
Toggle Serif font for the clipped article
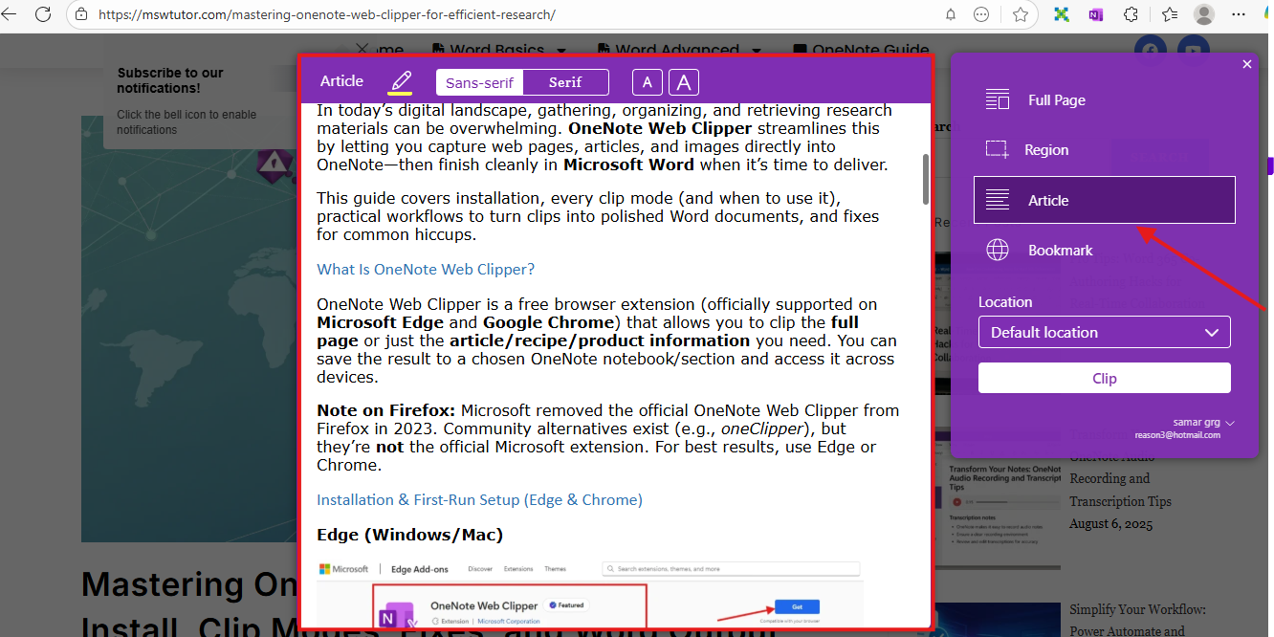[x=565, y=82]
